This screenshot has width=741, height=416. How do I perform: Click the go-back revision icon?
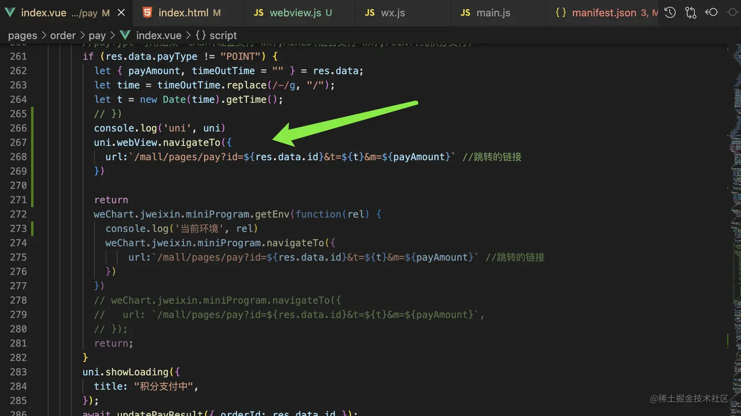(x=712, y=12)
